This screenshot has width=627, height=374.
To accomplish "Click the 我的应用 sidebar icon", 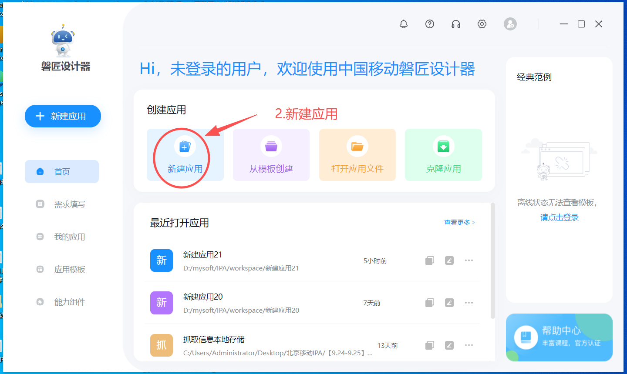I will [40, 237].
